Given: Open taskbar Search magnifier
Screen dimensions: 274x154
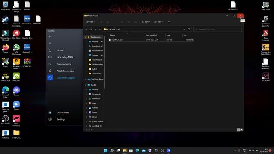Looking at the screenshot, I should tap(112, 151).
